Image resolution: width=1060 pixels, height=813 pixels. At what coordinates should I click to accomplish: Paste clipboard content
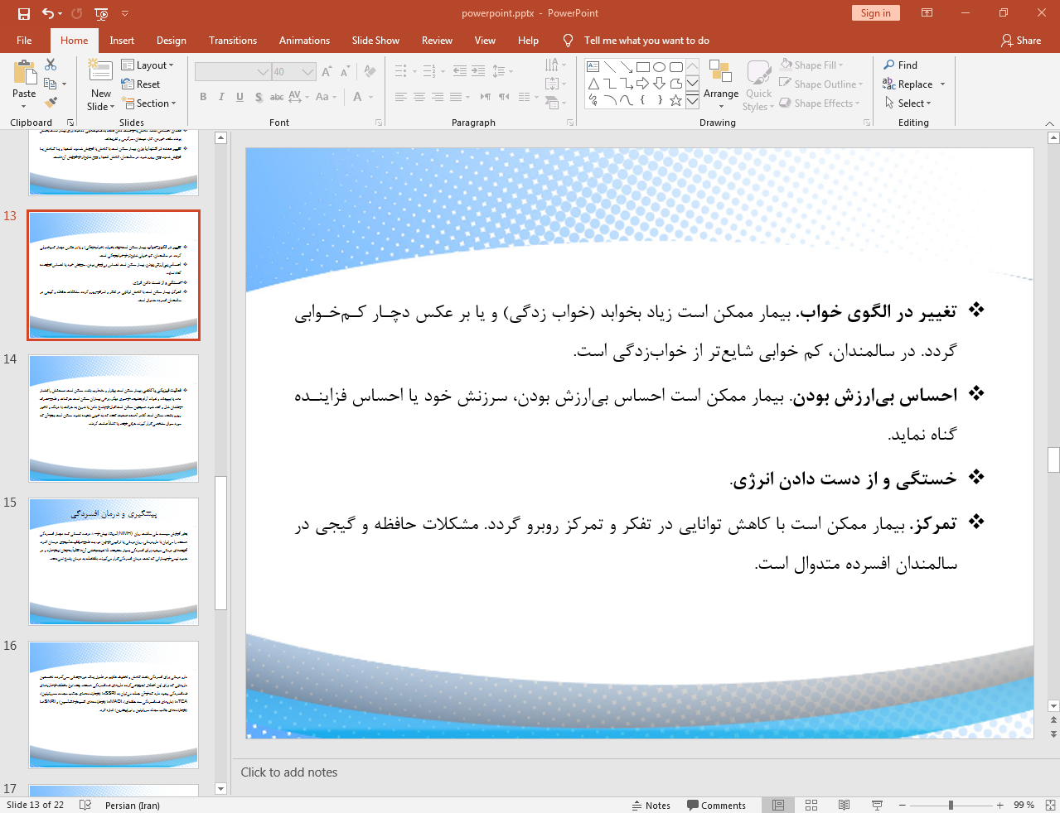tap(24, 84)
